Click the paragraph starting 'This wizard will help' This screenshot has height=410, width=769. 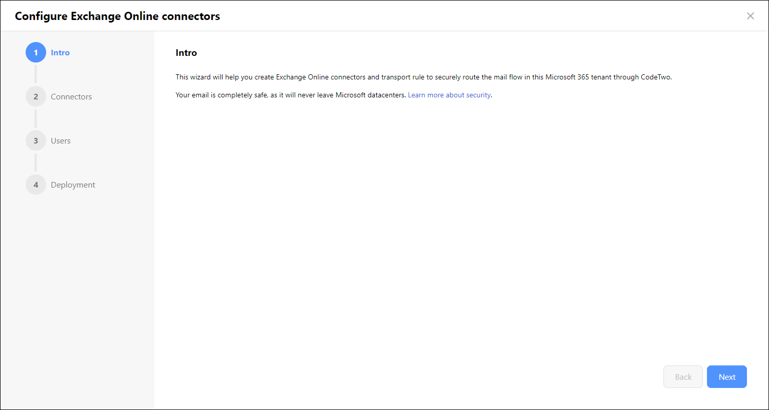[x=423, y=77]
